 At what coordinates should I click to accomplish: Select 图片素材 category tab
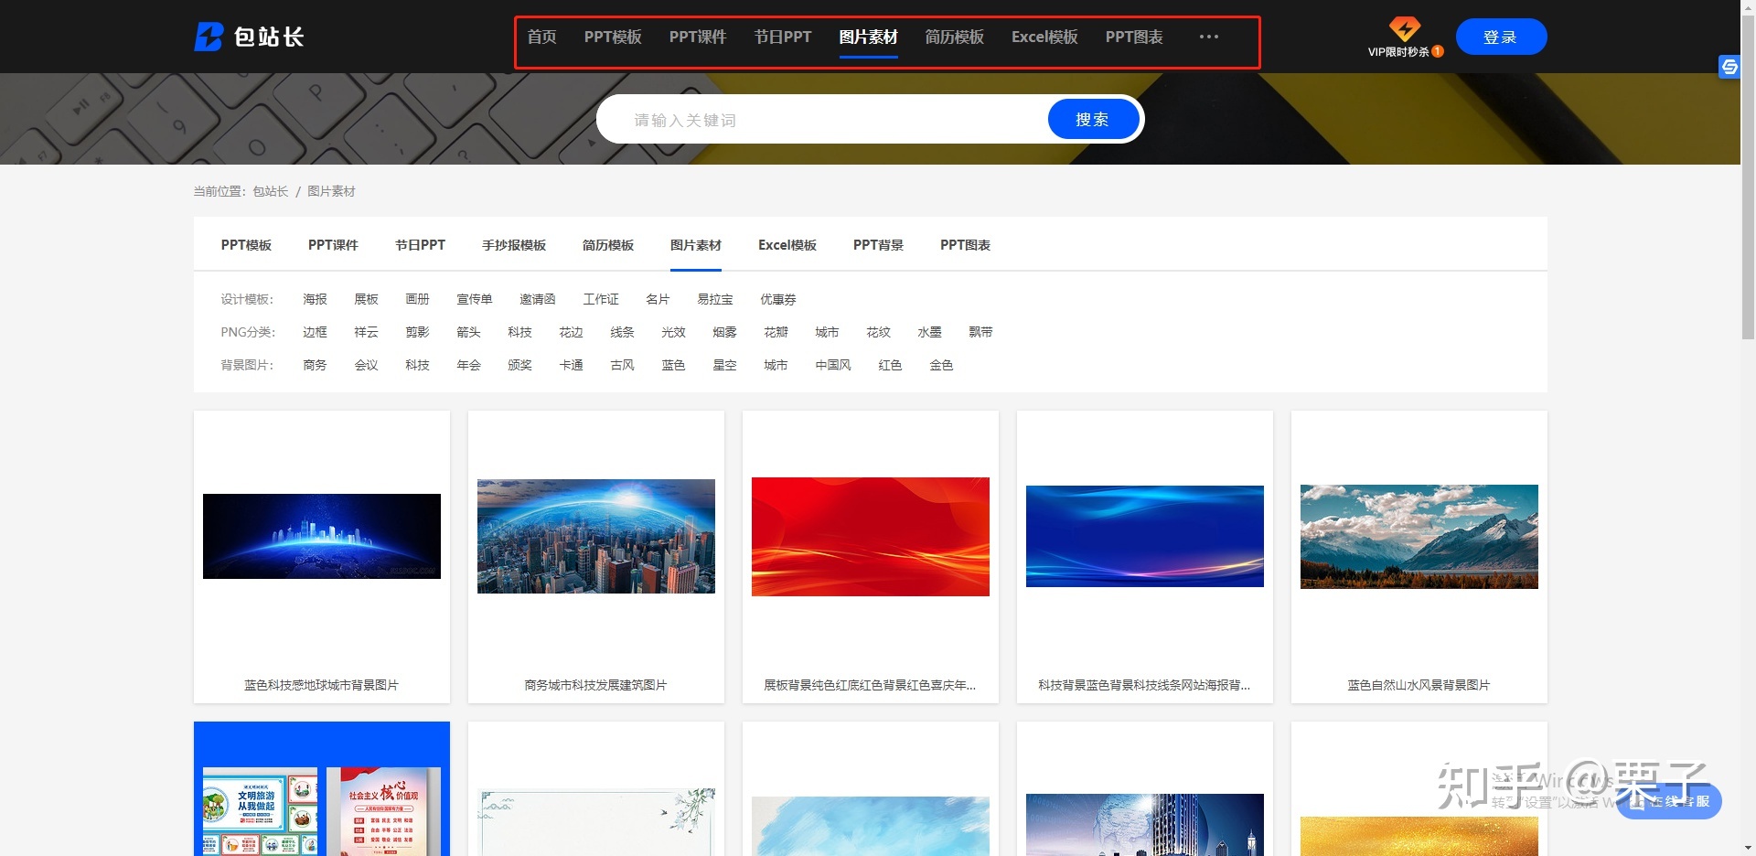pyautogui.click(x=696, y=245)
